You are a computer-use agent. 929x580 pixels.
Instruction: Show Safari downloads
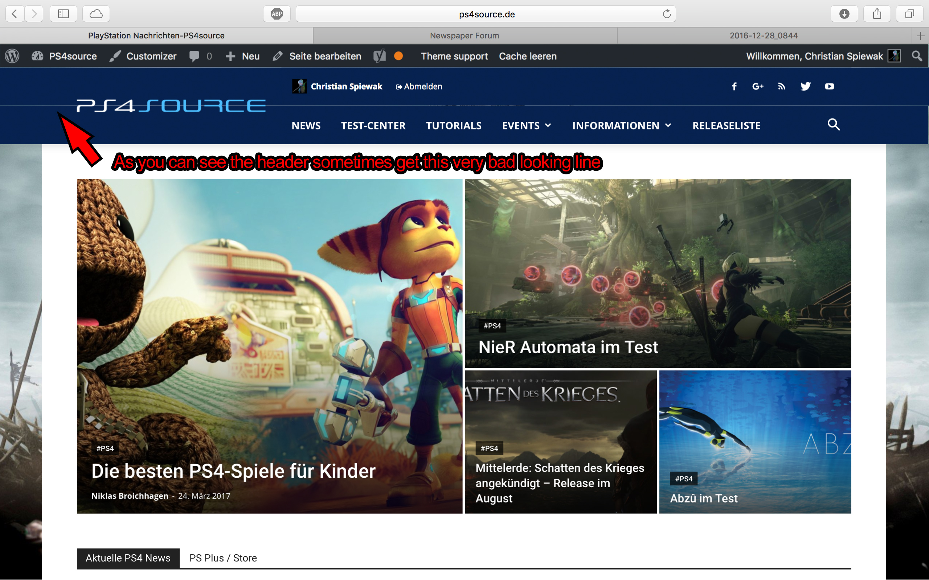click(x=844, y=14)
